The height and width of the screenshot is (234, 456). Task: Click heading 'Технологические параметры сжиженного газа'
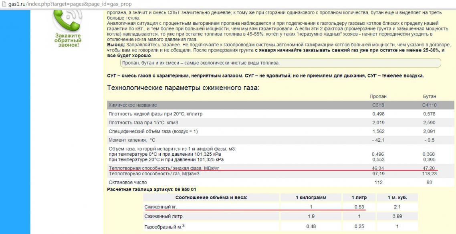pos(183,87)
